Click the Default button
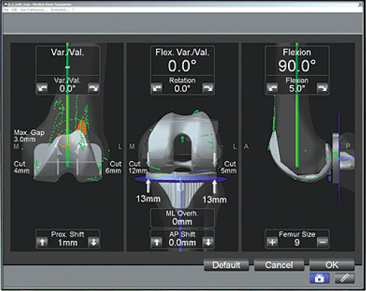 226,265
